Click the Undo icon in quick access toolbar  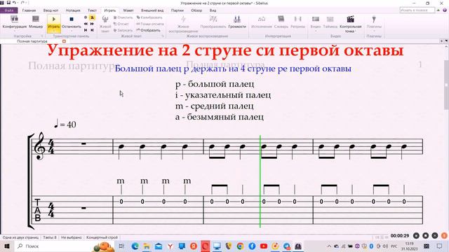(x=14, y=3)
